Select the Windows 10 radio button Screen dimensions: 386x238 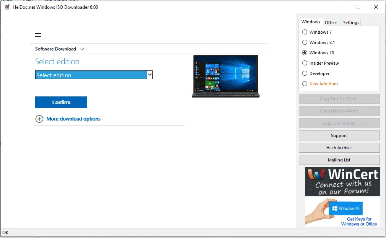[305, 53]
